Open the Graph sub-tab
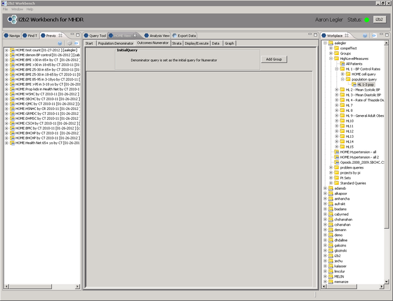Image resolution: width=393 pixels, height=301 pixels. [229, 43]
